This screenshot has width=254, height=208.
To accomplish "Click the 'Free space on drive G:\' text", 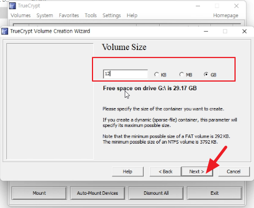I will tap(150, 88).
